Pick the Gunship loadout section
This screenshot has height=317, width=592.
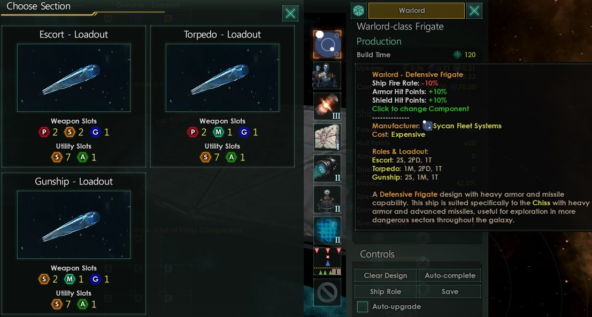tap(74, 243)
